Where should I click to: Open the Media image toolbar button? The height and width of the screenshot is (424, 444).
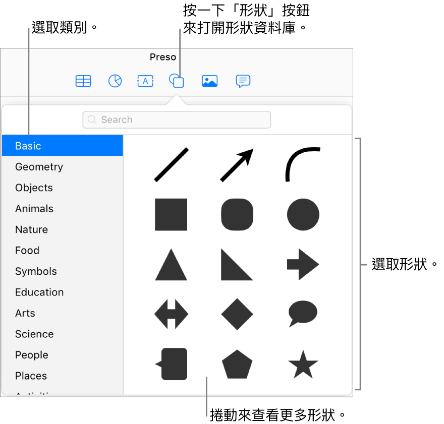209,81
